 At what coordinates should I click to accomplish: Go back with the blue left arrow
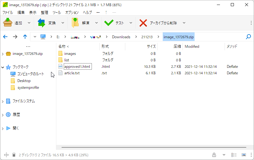coord(5,37)
